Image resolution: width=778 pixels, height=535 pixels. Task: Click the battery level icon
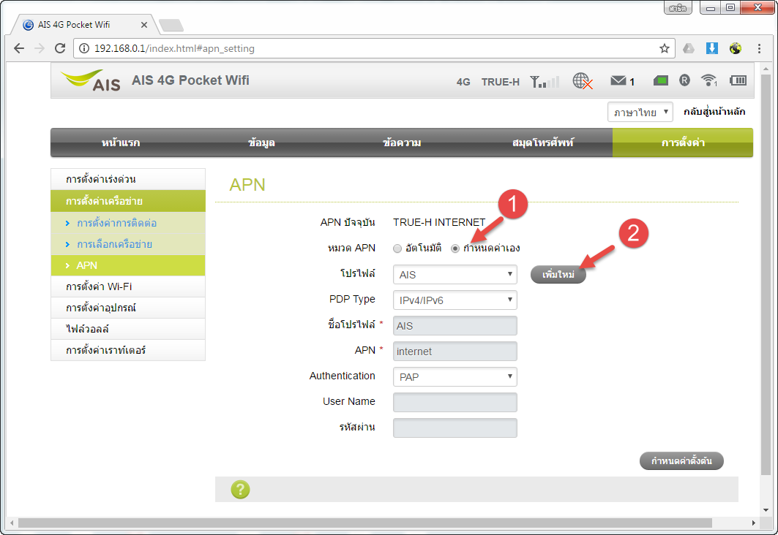[x=738, y=80]
